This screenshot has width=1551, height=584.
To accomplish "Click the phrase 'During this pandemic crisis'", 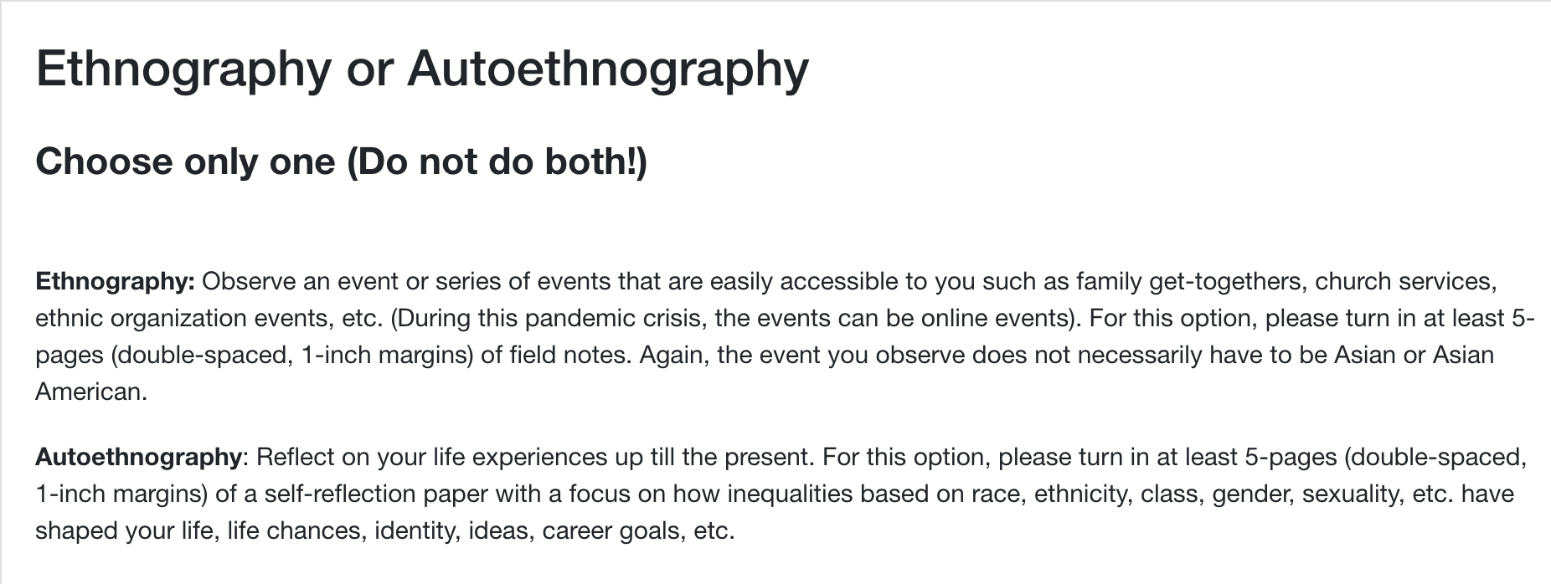I will [549, 318].
